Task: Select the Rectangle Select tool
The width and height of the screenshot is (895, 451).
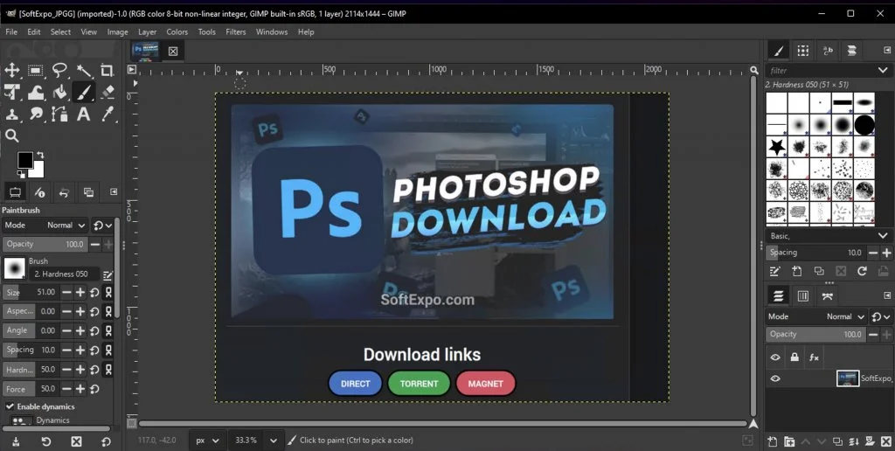Action: coord(36,71)
